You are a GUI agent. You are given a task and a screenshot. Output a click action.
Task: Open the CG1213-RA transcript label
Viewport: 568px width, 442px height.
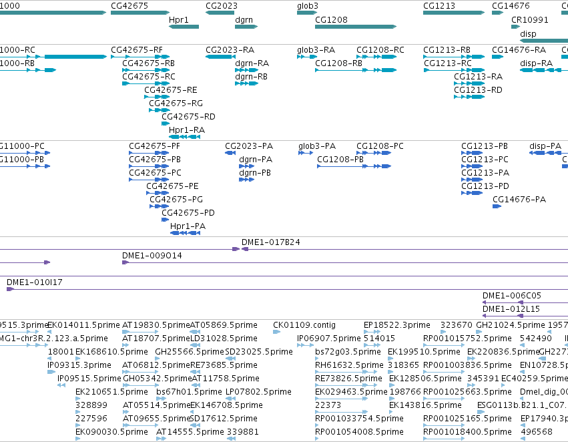tap(478, 77)
